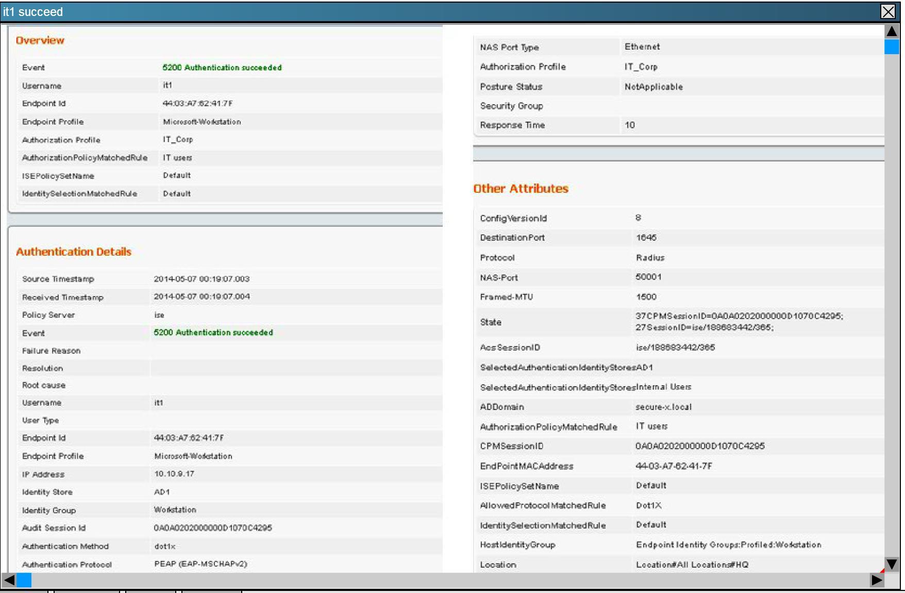Click the vertical scrollbar down arrow
The width and height of the screenshot is (905, 593).
(892, 564)
